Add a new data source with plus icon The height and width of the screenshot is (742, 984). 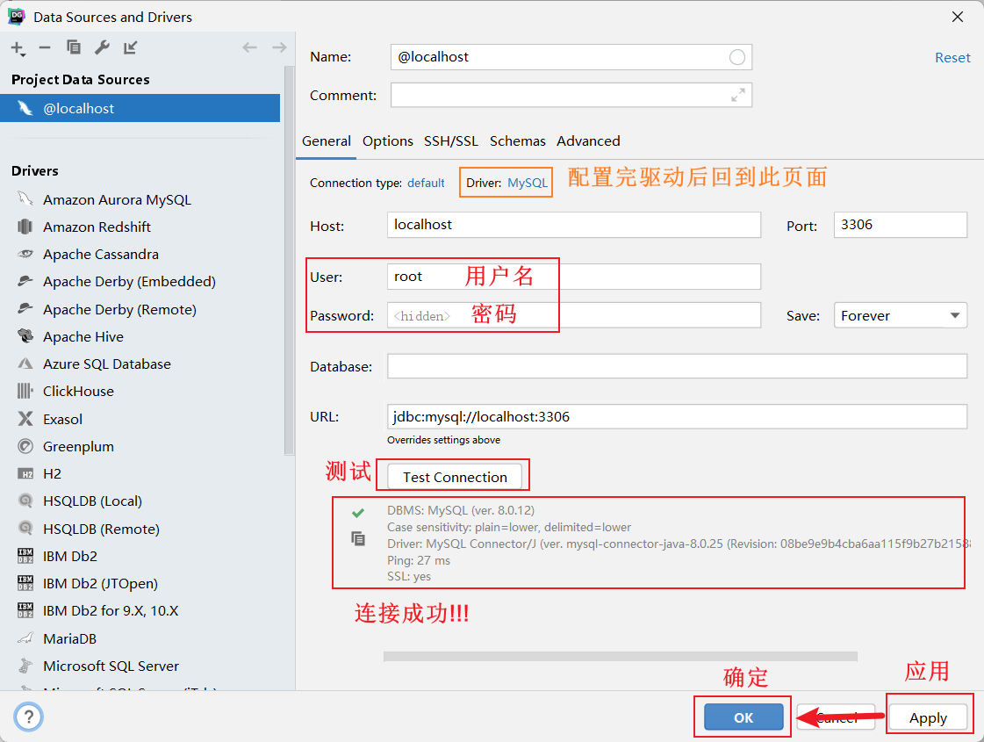[18, 48]
